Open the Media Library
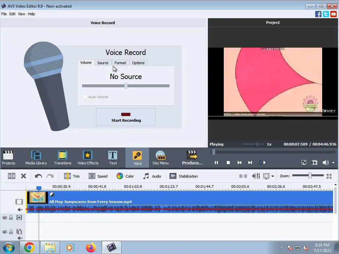This screenshot has width=339, height=254. [x=36, y=158]
